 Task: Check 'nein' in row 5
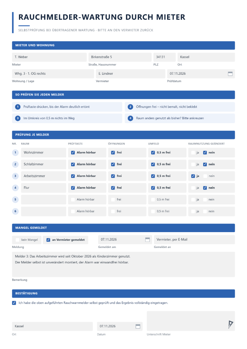[x=205, y=200]
